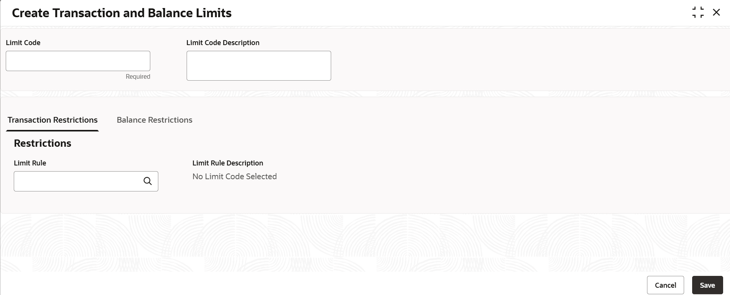Click the dialog title text

(122, 13)
